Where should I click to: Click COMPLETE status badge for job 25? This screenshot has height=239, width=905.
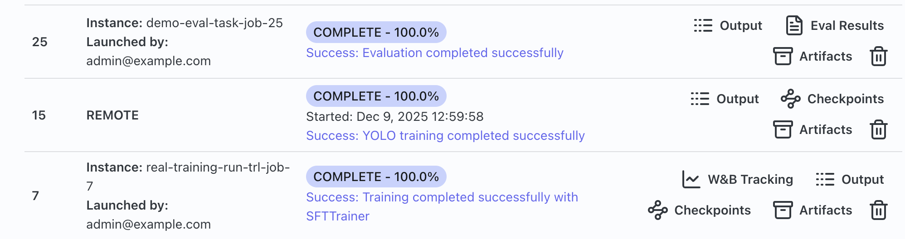pos(376,33)
